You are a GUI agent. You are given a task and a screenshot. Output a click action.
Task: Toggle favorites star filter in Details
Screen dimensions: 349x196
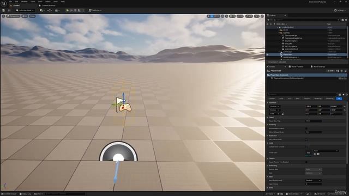[x=343, y=95]
